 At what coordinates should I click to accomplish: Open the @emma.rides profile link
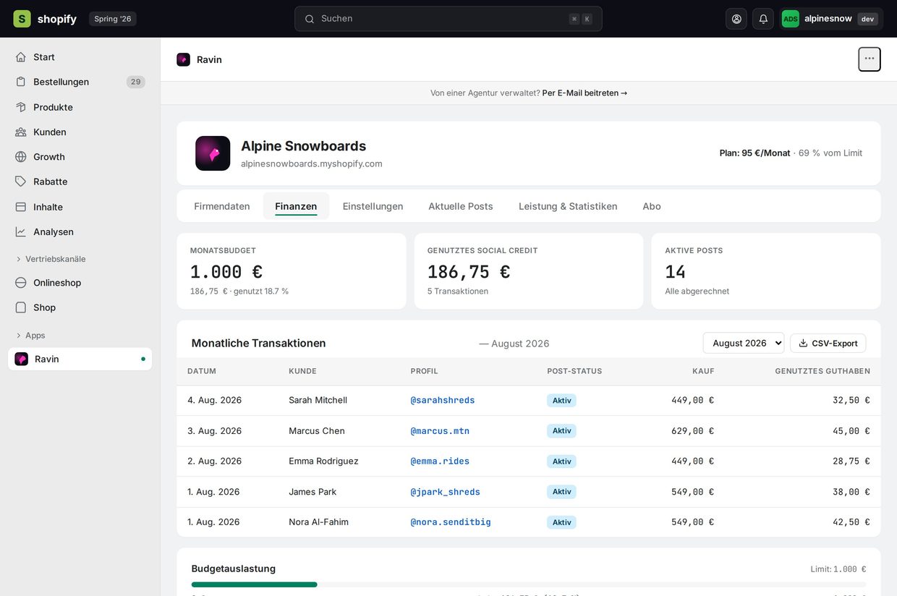[x=440, y=461]
